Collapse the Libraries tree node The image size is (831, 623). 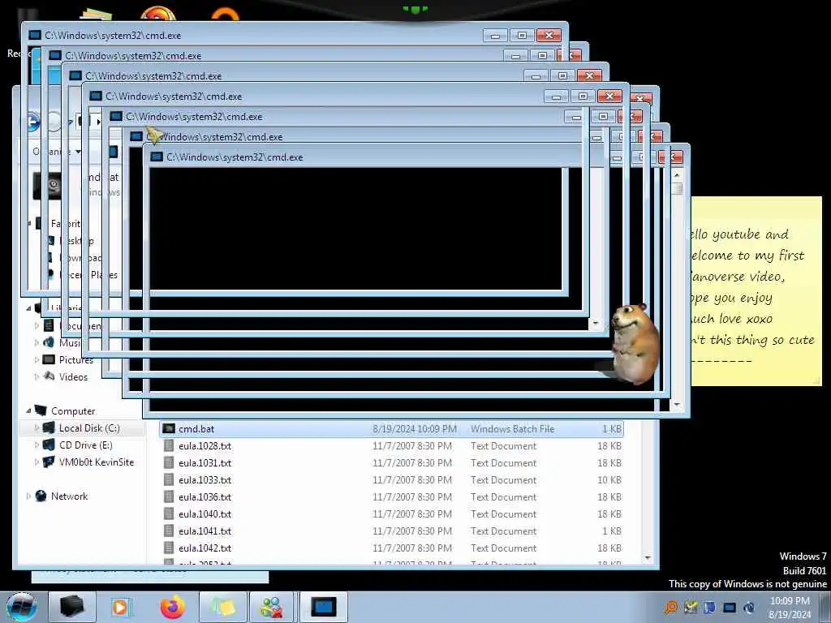[x=28, y=307]
